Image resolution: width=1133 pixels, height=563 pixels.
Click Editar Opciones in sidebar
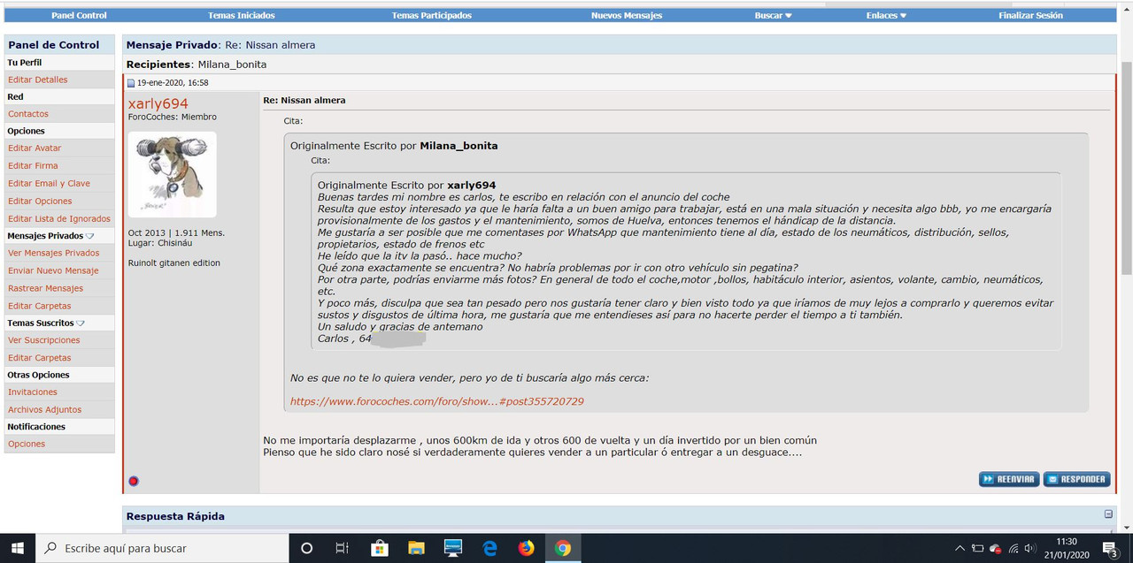(40, 202)
